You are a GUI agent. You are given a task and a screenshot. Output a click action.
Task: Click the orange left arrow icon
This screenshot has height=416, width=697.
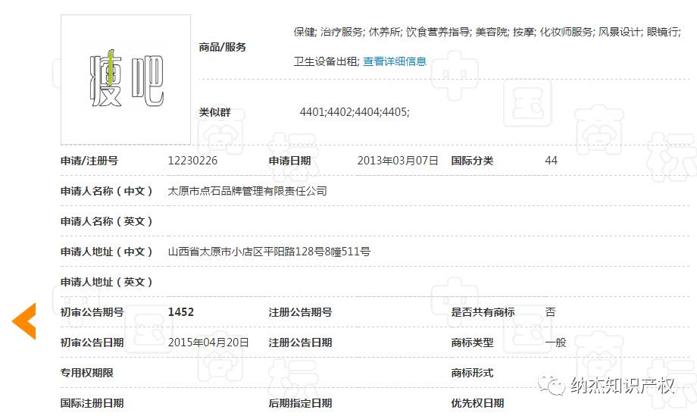pyautogui.click(x=24, y=321)
